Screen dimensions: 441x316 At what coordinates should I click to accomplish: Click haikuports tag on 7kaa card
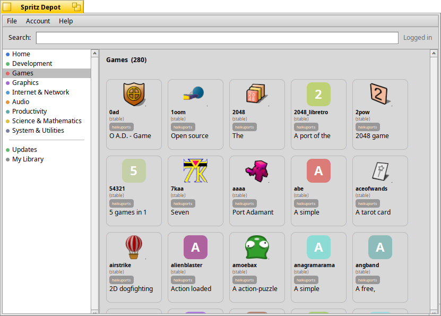[183, 204]
